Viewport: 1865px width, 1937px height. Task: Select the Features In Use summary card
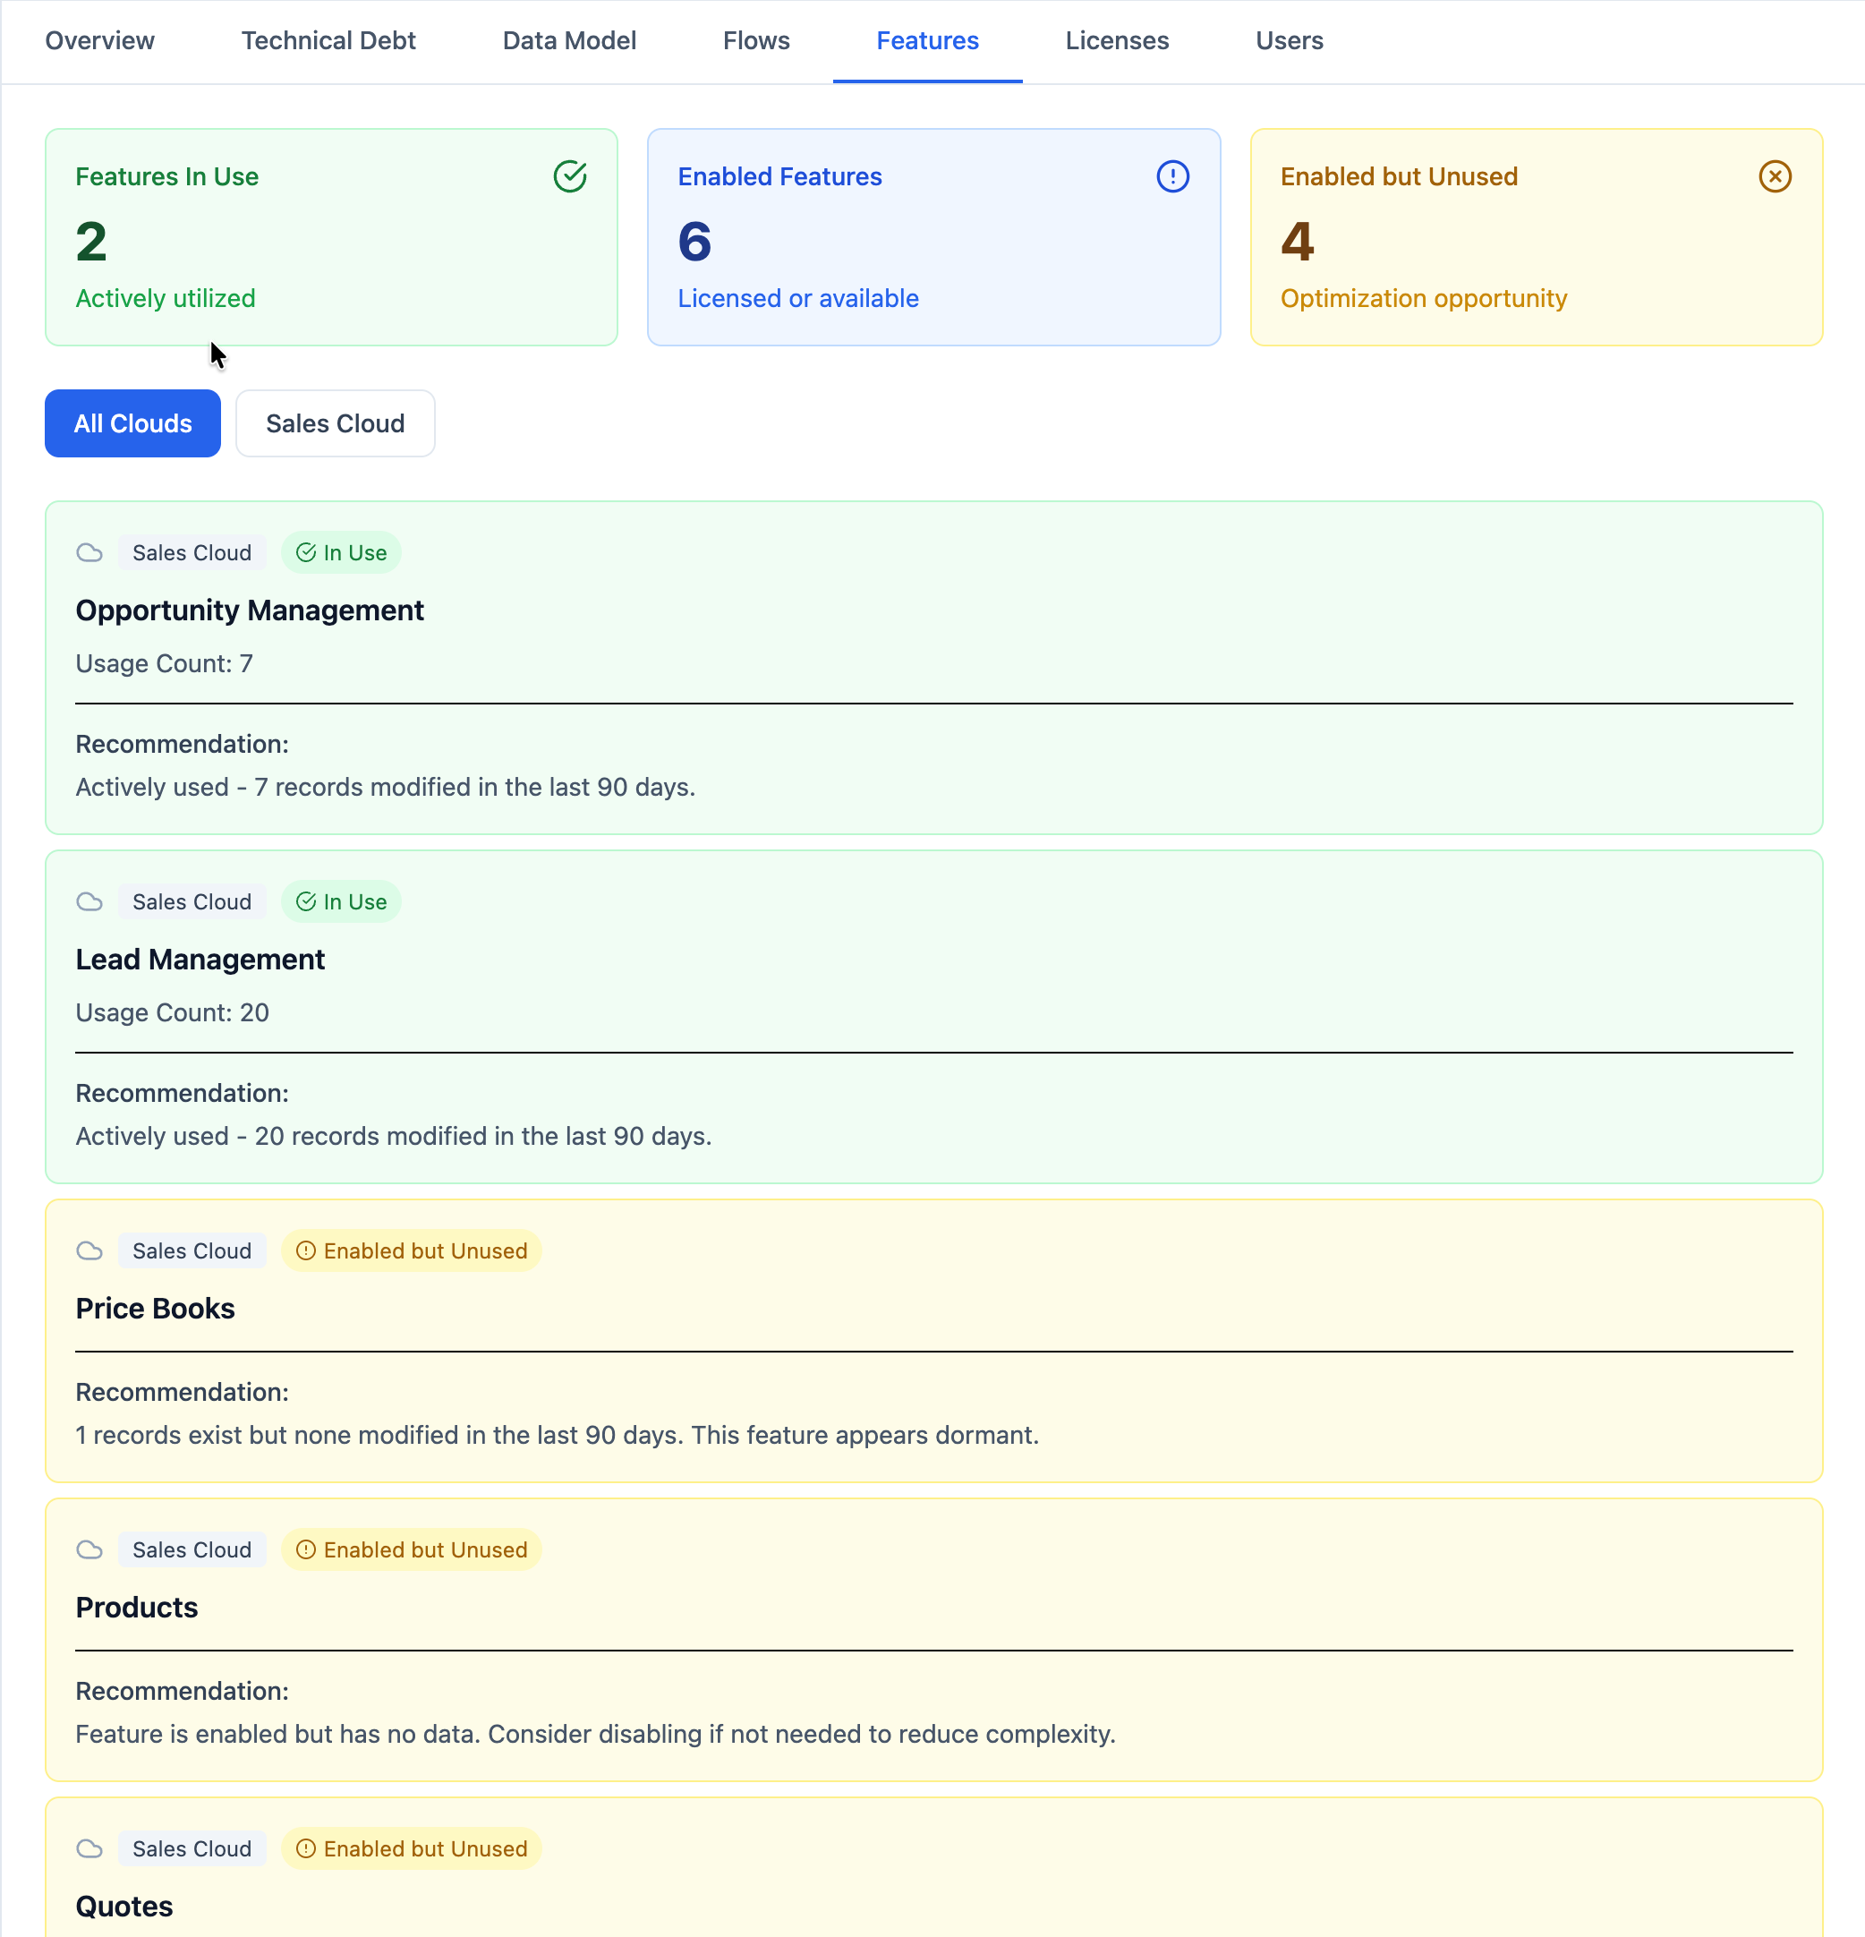pos(331,237)
